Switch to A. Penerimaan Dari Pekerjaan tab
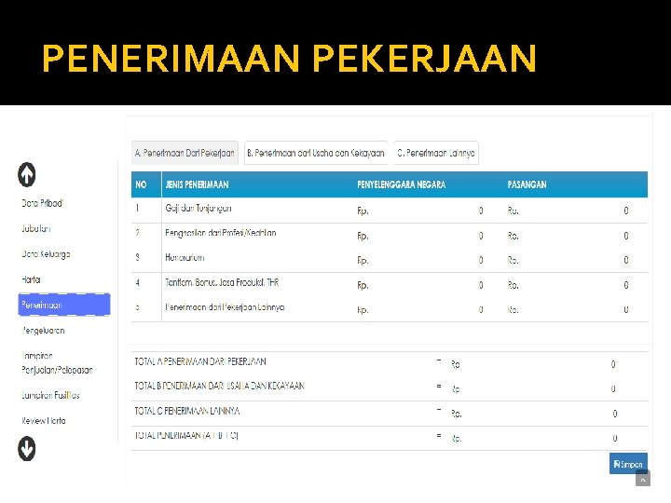 tap(185, 153)
